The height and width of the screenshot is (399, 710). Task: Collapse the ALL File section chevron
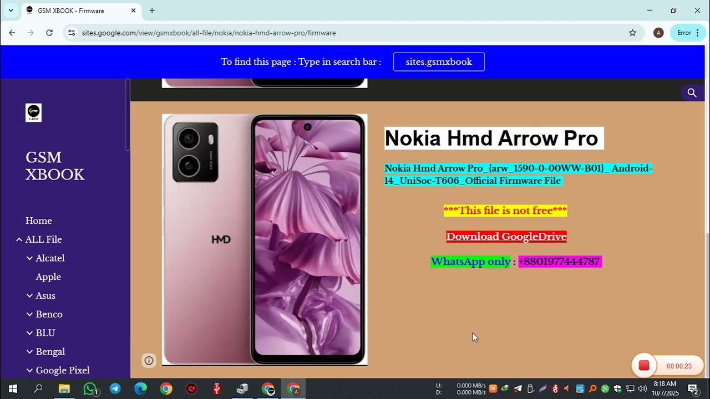tap(19, 239)
